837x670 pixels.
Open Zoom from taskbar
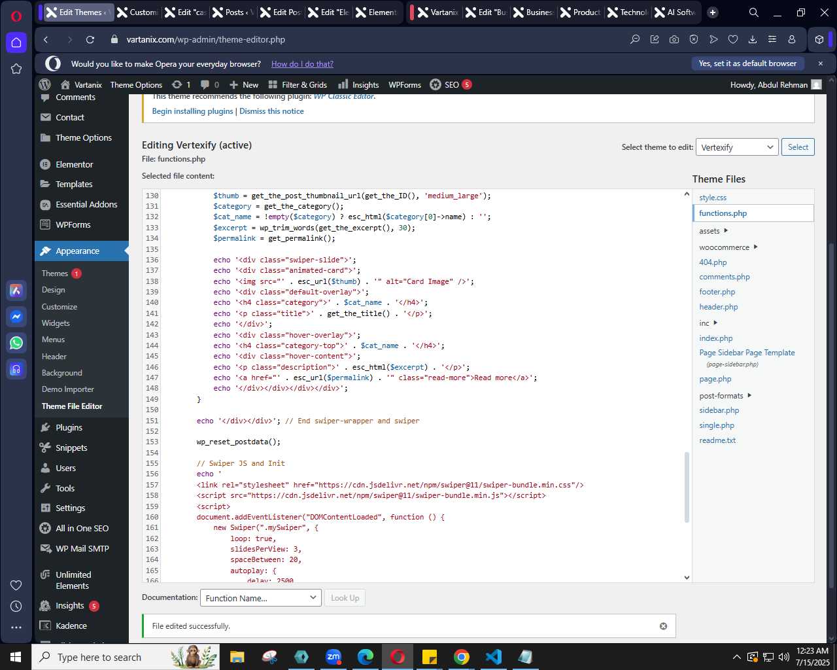(x=333, y=657)
